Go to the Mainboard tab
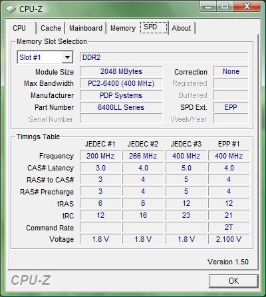This screenshot has width=266, height=297. click(x=86, y=28)
